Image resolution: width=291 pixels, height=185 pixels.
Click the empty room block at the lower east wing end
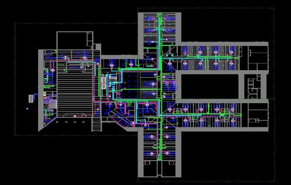(x=258, y=115)
